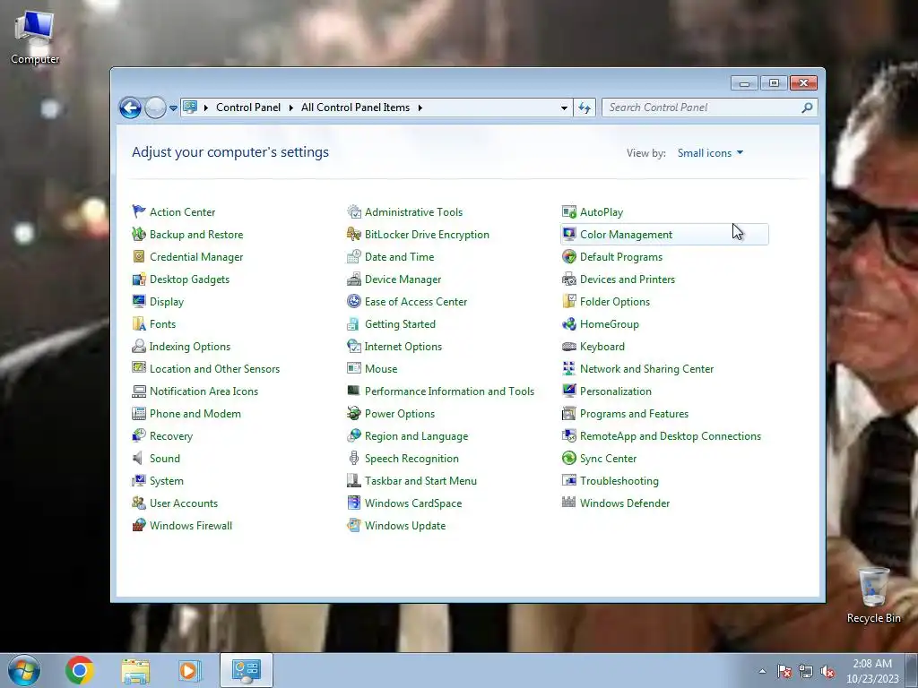Expand the arrow after Control Panel breadcrumb
This screenshot has width=918, height=688.
(291, 107)
